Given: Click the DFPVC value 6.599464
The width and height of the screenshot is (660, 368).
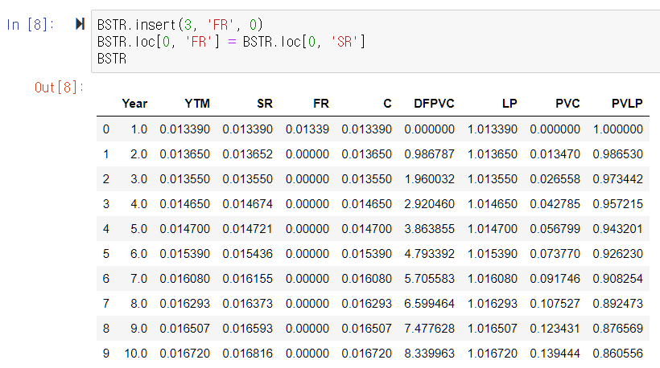Looking at the screenshot, I should tap(429, 303).
